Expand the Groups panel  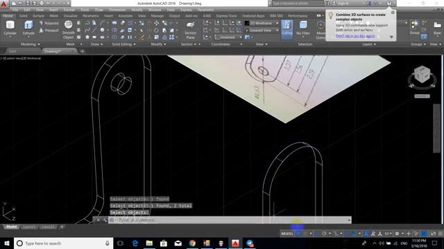point(418,44)
